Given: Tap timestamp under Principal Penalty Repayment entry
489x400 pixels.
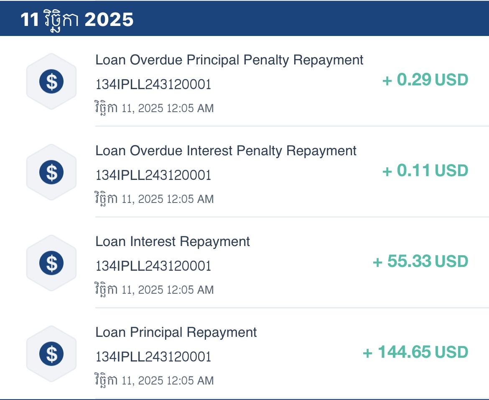Looking at the screenshot, I should [154, 108].
